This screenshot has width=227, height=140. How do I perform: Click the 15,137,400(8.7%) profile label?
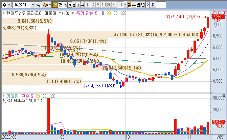pos(63,81)
